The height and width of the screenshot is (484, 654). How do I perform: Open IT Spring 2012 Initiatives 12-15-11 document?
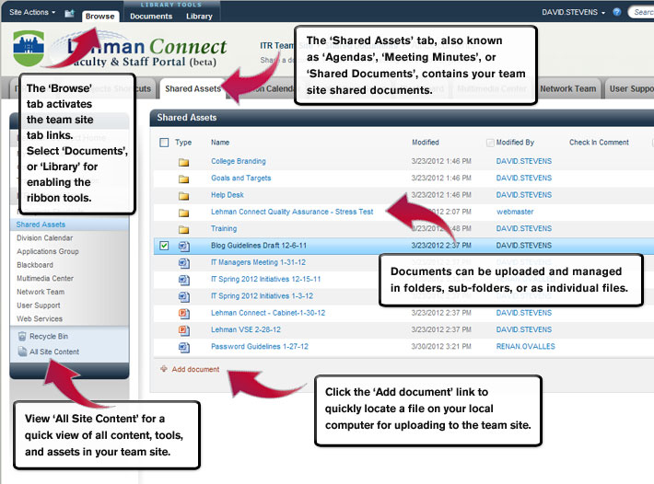265,279
